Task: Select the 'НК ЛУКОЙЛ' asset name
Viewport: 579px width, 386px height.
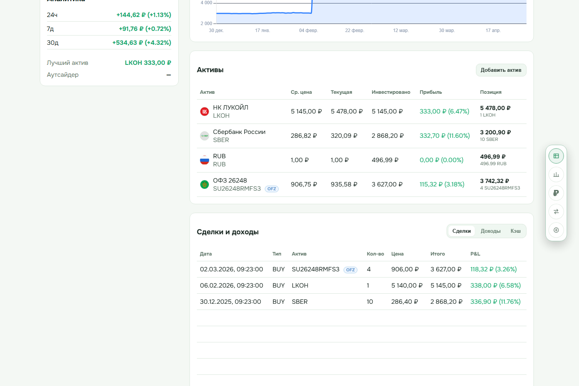Action: click(x=231, y=107)
